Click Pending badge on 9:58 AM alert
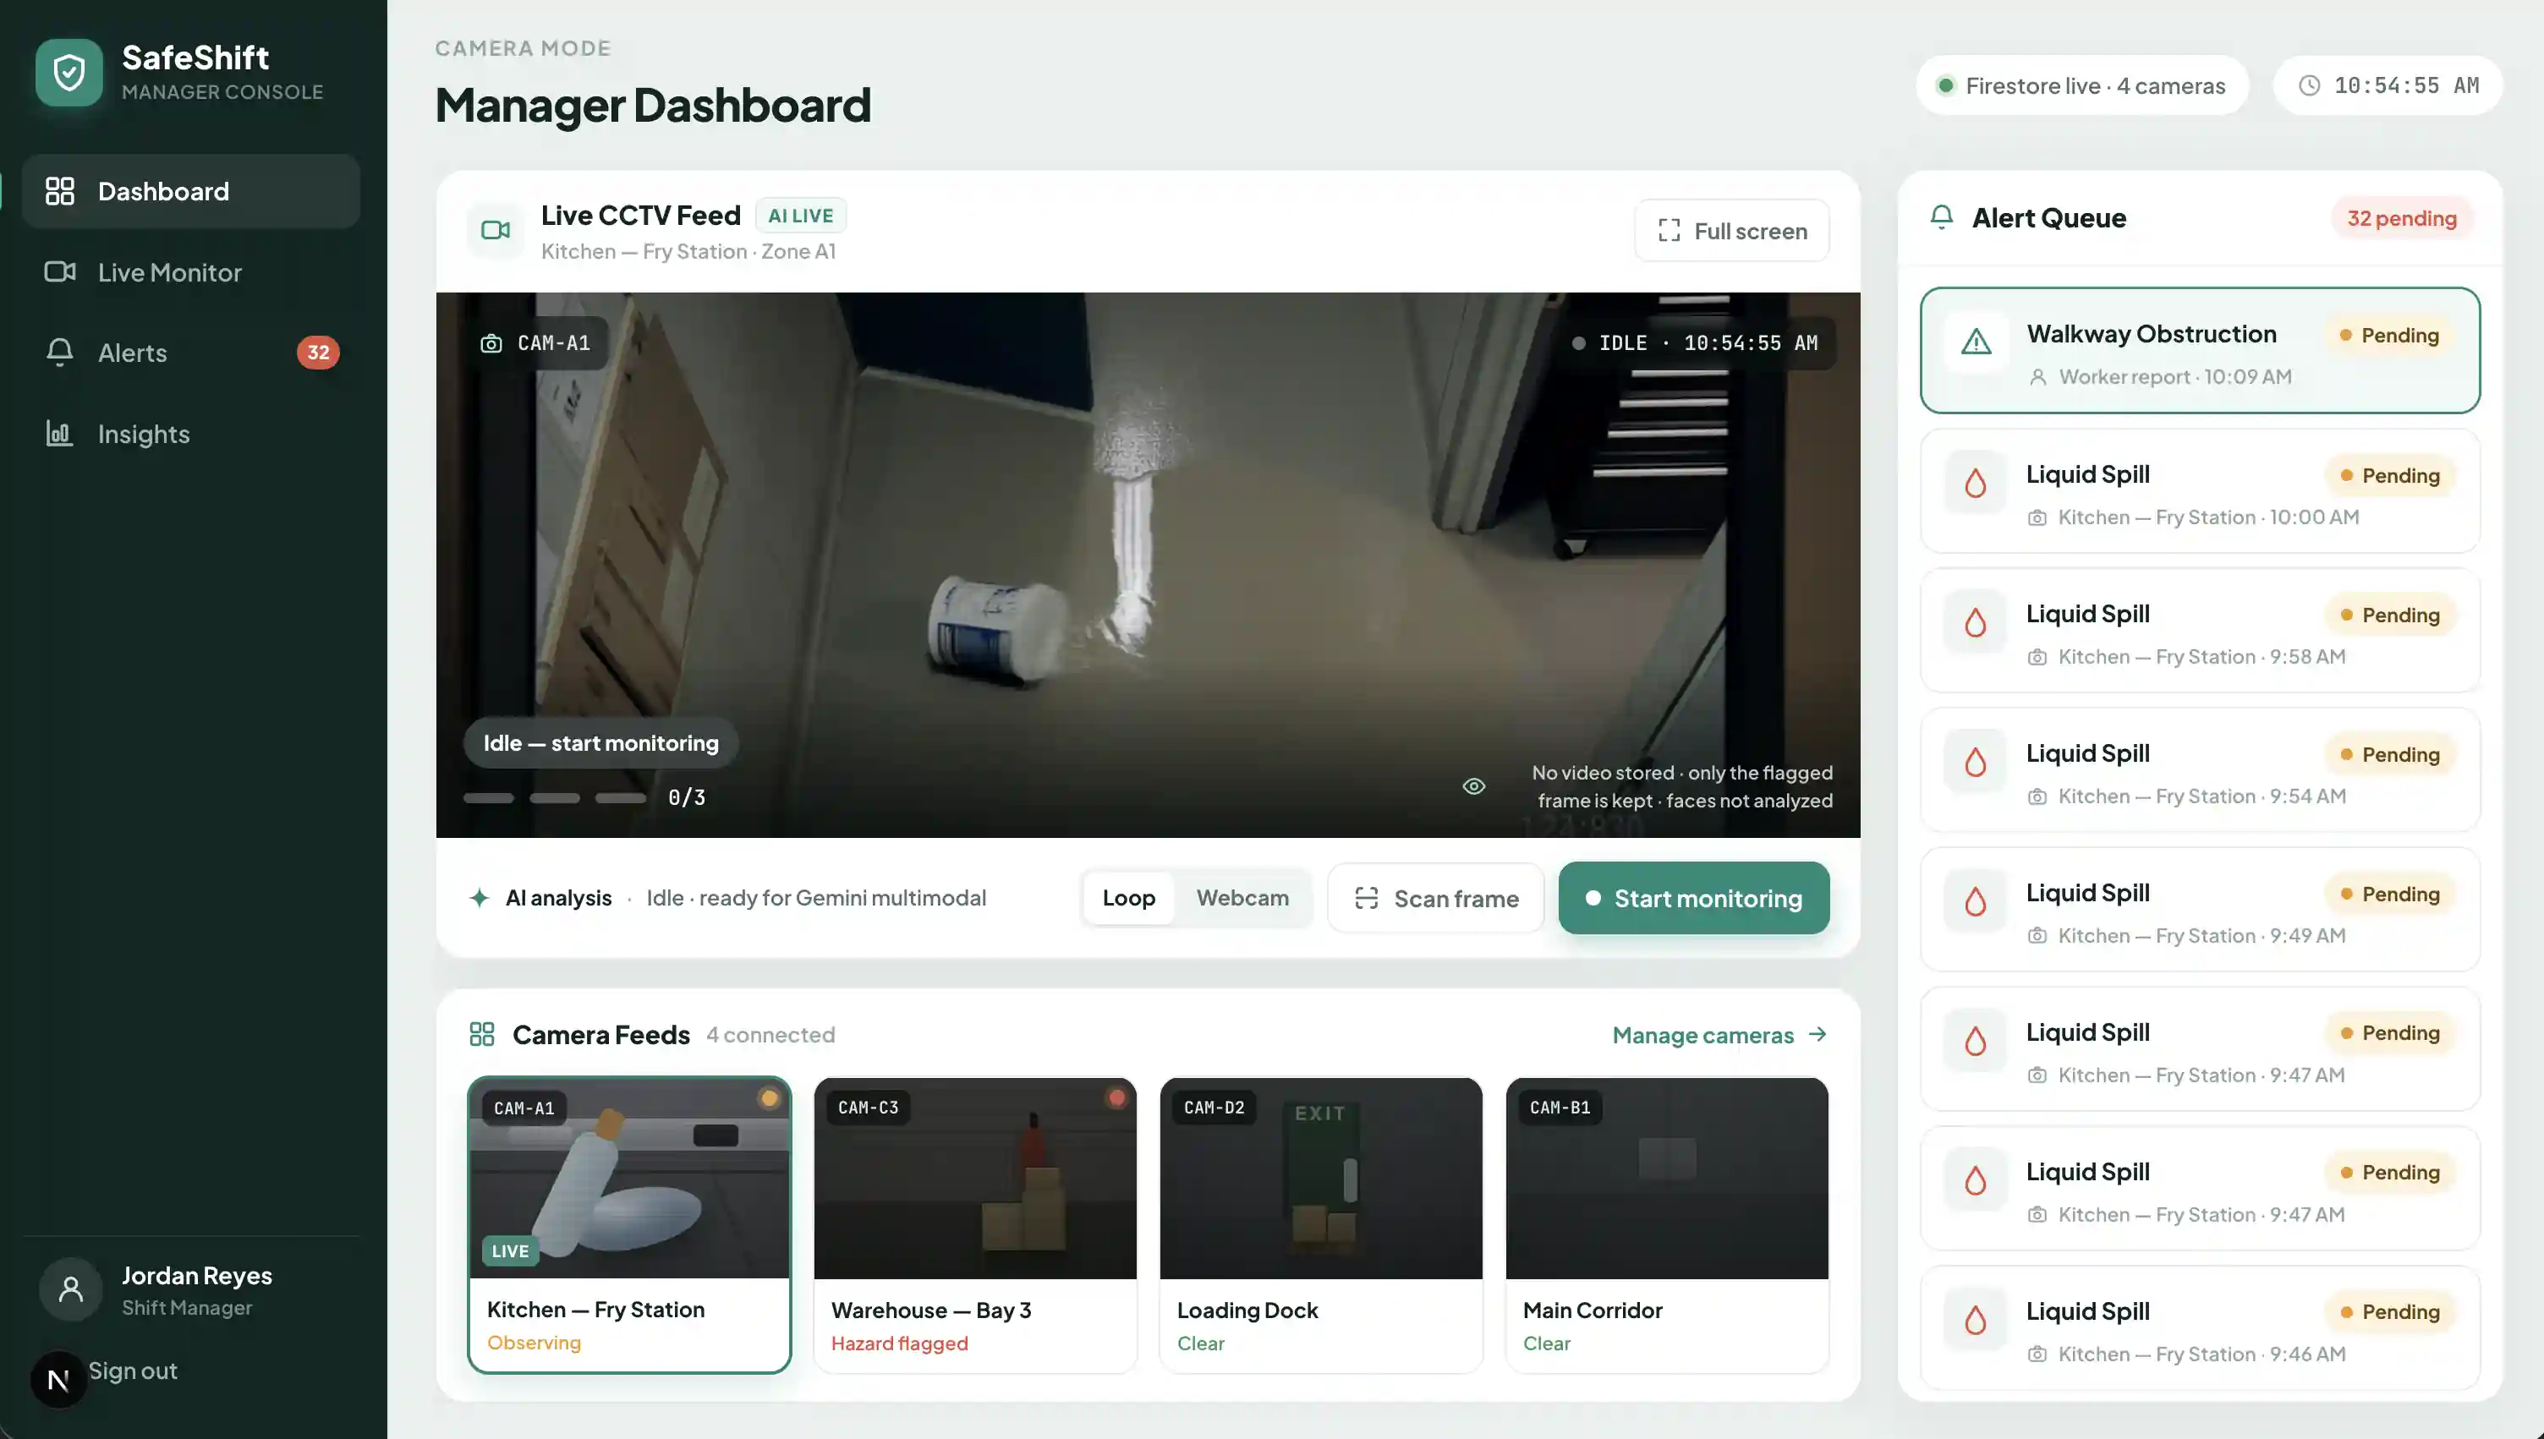The width and height of the screenshot is (2544, 1439). 2390,615
